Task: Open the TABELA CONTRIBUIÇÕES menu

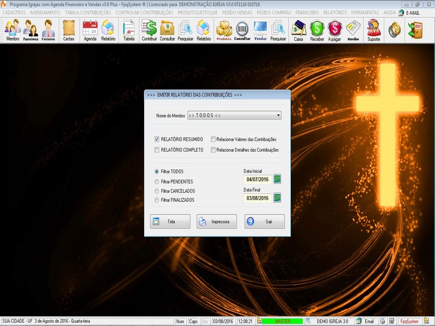Action: 88,12
